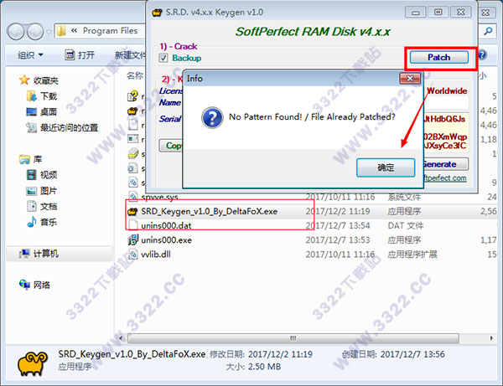Open the 文档 library
The height and width of the screenshot is (386, 503).
click(x=49, y=206)
